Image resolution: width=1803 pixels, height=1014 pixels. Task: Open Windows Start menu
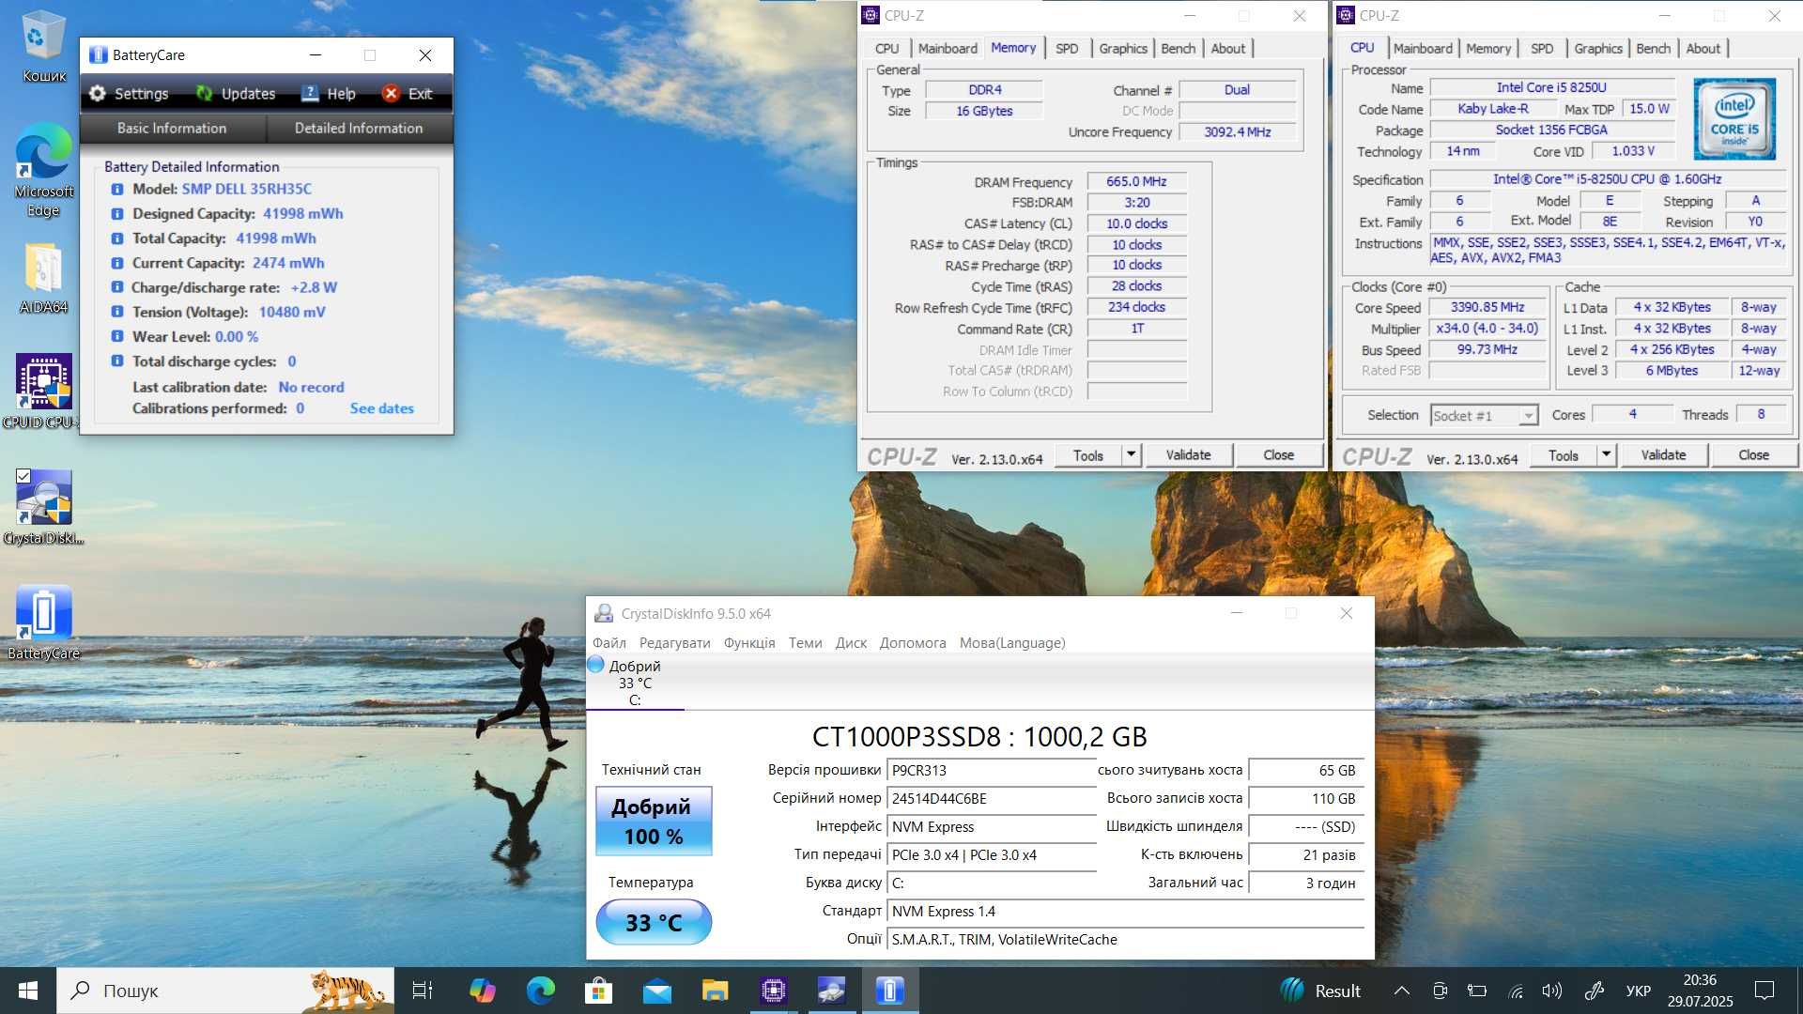coord(28,991)
